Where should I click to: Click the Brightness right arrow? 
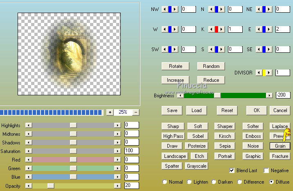(269, 95)
